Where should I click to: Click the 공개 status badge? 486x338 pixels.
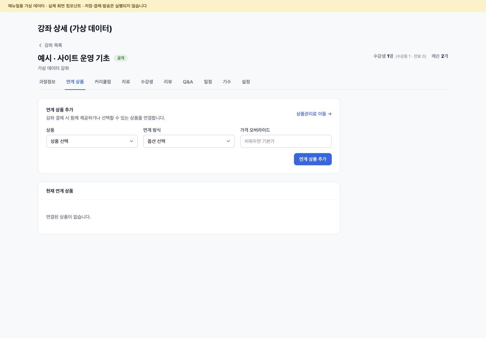[x=121, y=58]
